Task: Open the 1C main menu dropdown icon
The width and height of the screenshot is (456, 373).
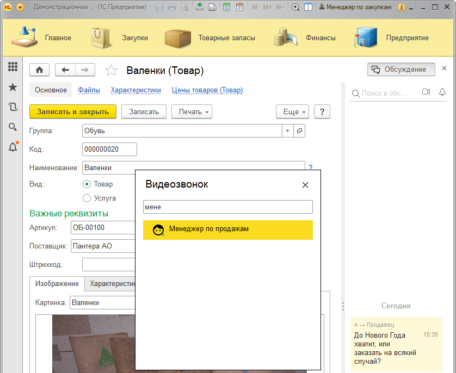Action: pos(20,7)
